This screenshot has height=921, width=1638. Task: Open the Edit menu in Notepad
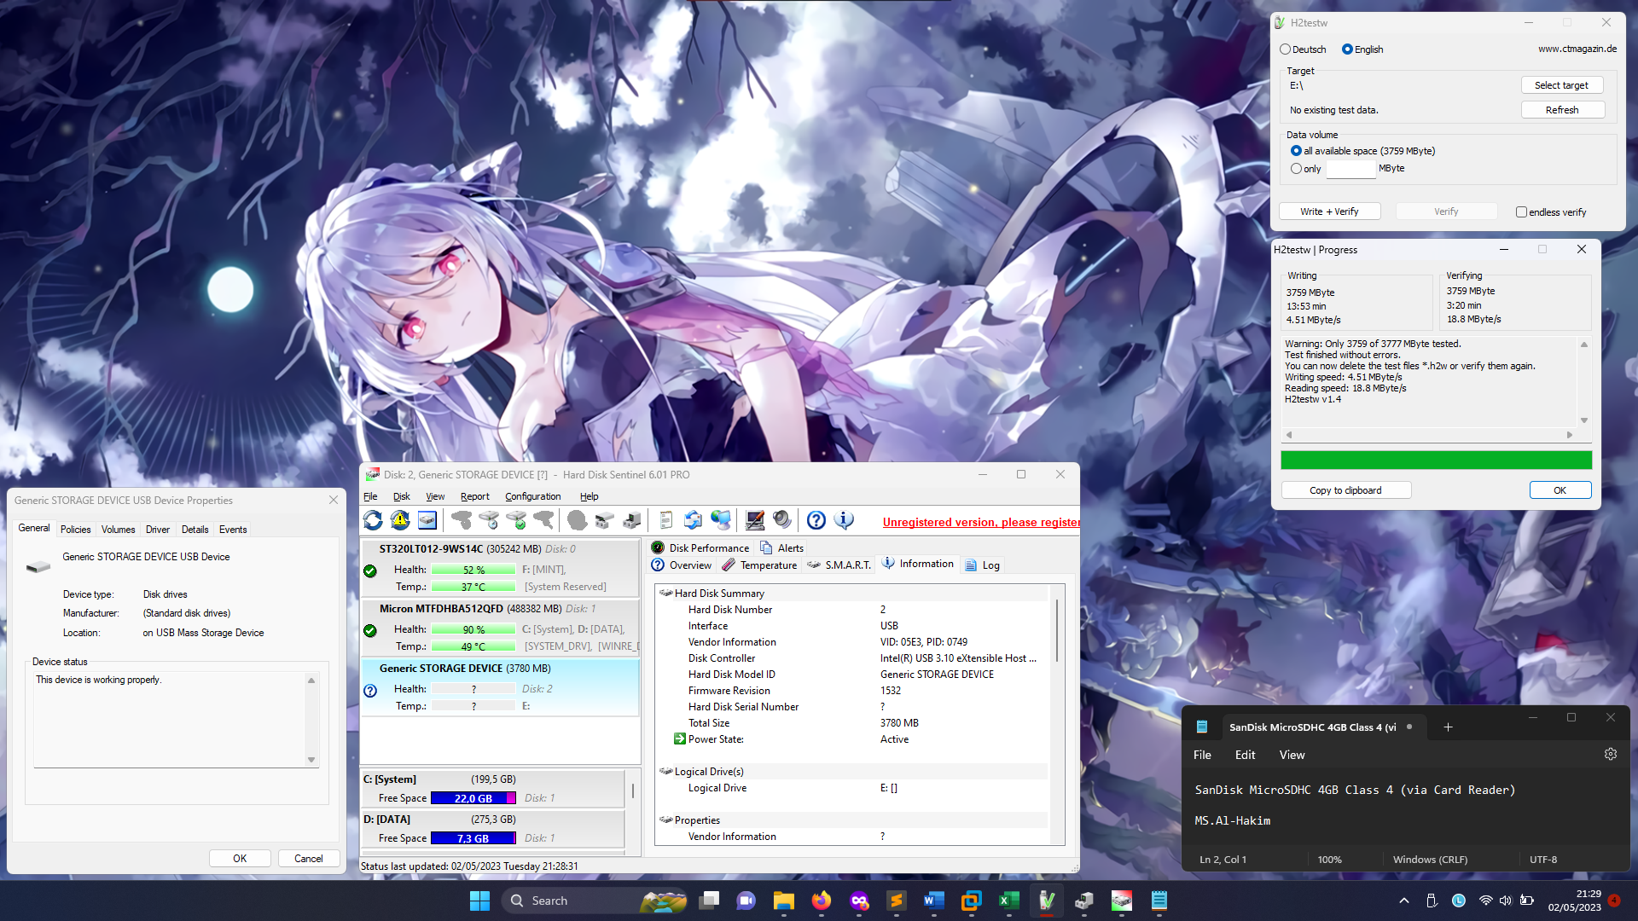click(x=1245, y=755)
